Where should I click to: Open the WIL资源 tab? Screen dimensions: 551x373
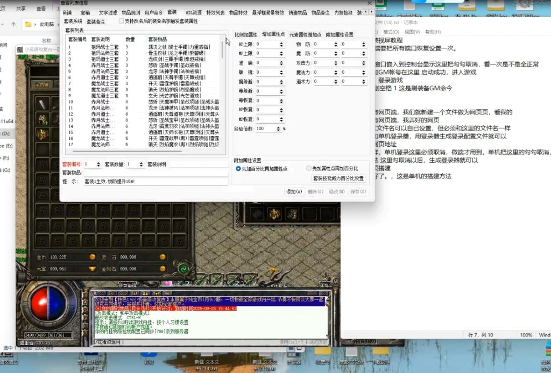click(x=194, y=13)
